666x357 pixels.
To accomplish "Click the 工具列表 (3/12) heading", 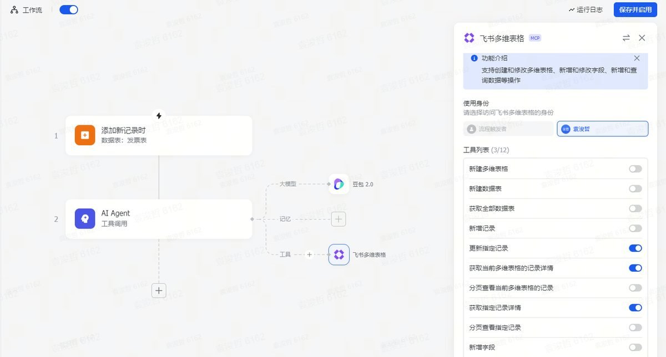I will (486, 150).
